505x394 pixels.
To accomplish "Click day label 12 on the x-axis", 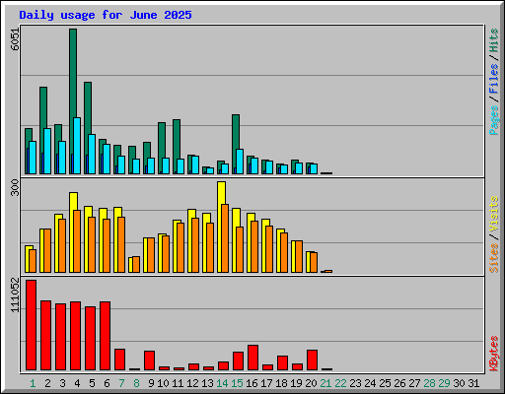I will pos(192,383).
